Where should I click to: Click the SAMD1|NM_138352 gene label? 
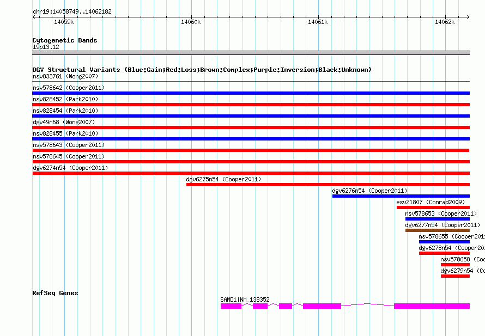[245, 300]
